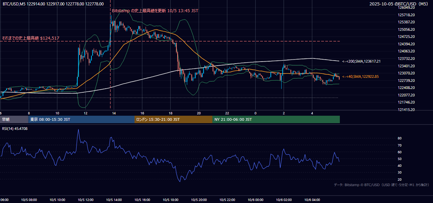This screenshot has width=433, height=203.
Task: Click hour tick '20' on the price chart axis
Action: click(x=199, y=113)
